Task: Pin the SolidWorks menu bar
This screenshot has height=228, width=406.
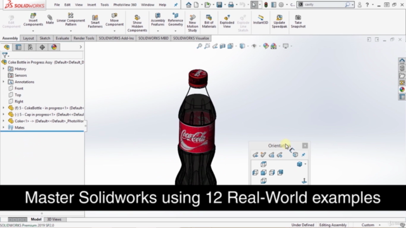Action: (x=176, y=4)
